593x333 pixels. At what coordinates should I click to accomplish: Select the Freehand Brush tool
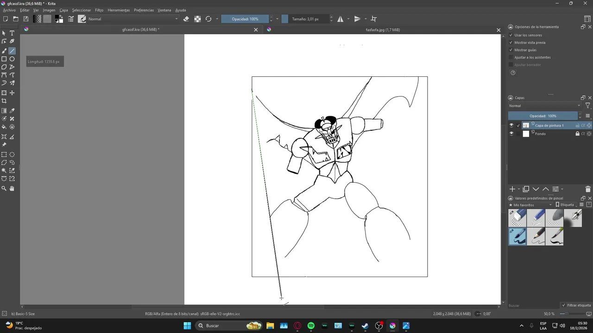click(x=4, y=51)
